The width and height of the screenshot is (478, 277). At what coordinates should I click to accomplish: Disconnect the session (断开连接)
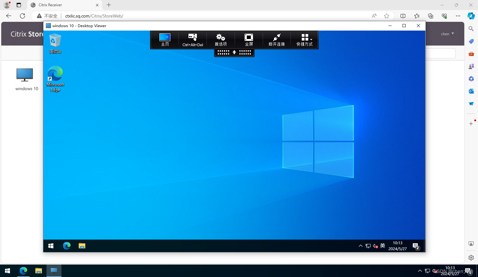(277, 40)
